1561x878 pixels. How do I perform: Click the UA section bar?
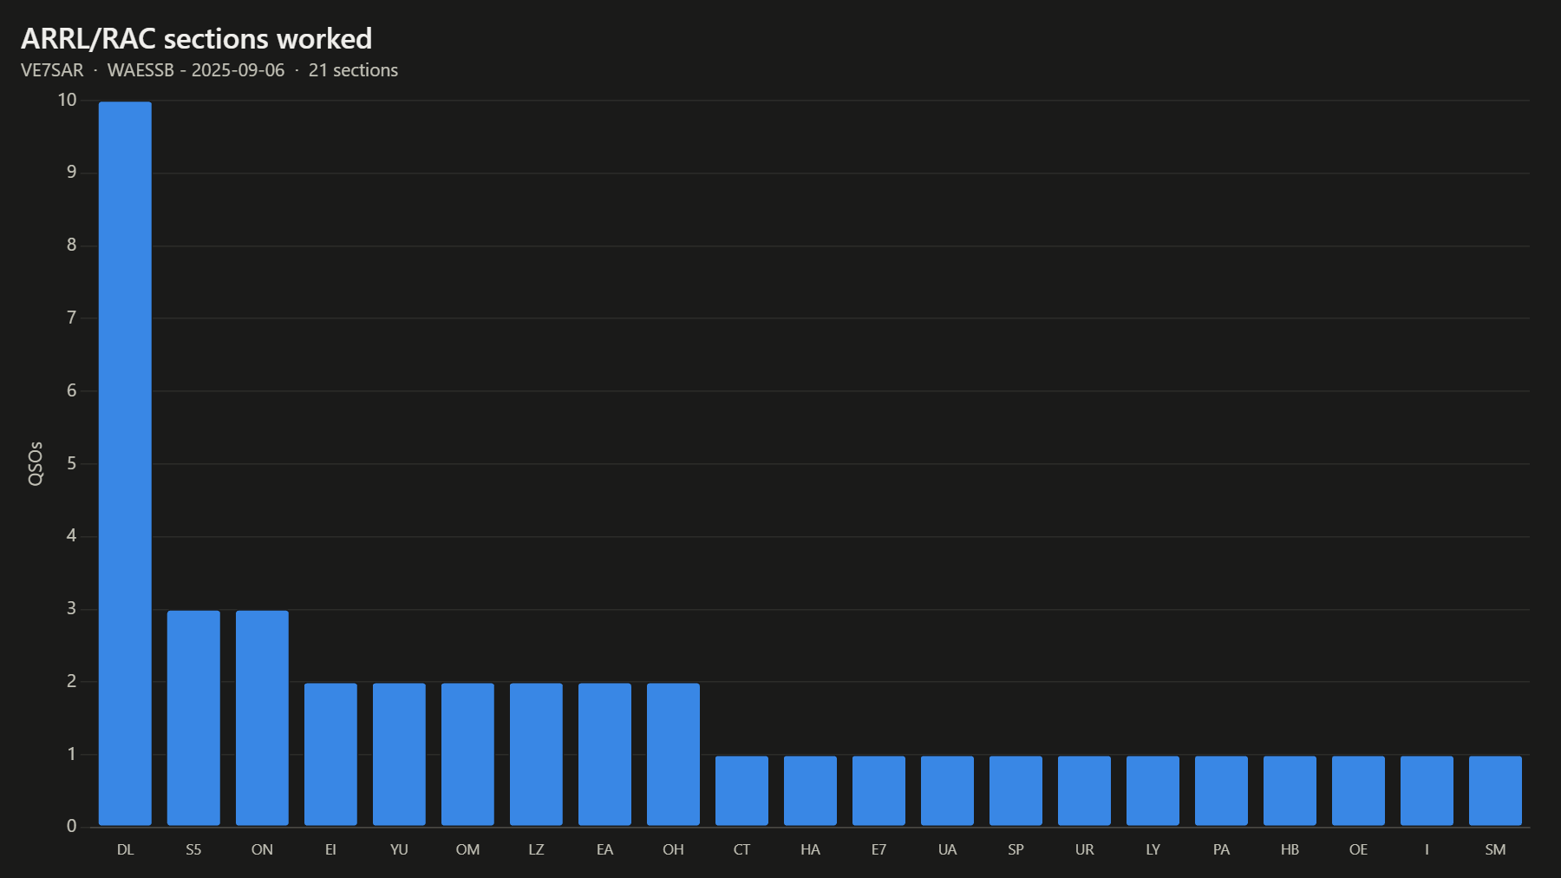point(947,790)
